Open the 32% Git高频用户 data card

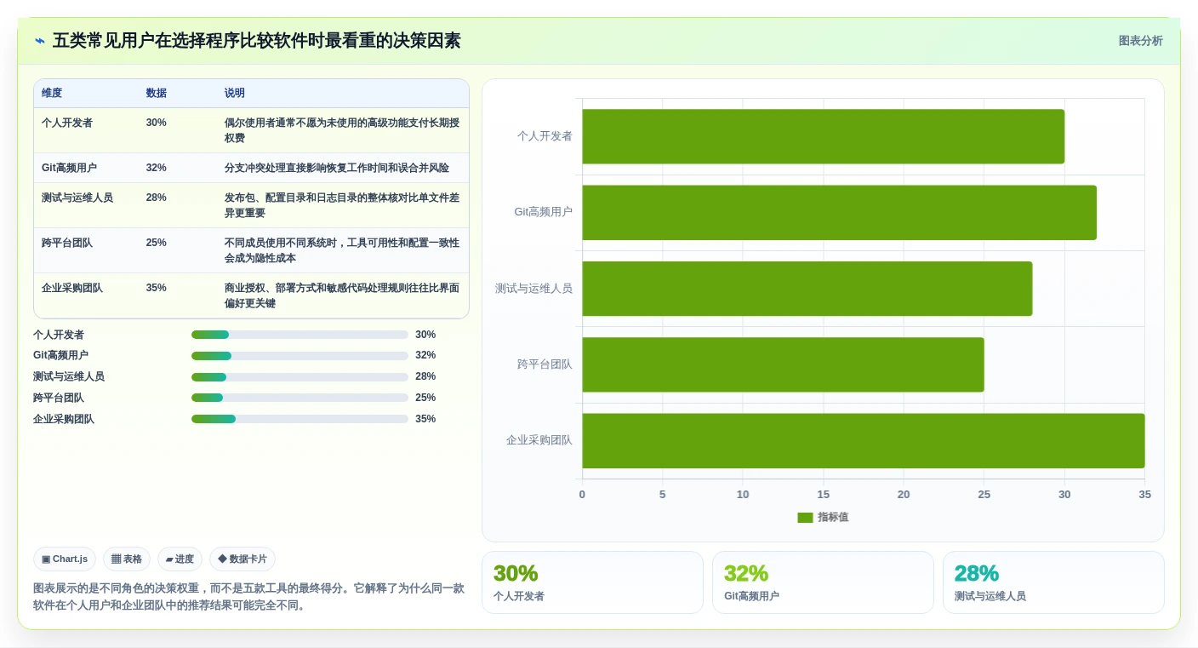[x=823, y=582]
